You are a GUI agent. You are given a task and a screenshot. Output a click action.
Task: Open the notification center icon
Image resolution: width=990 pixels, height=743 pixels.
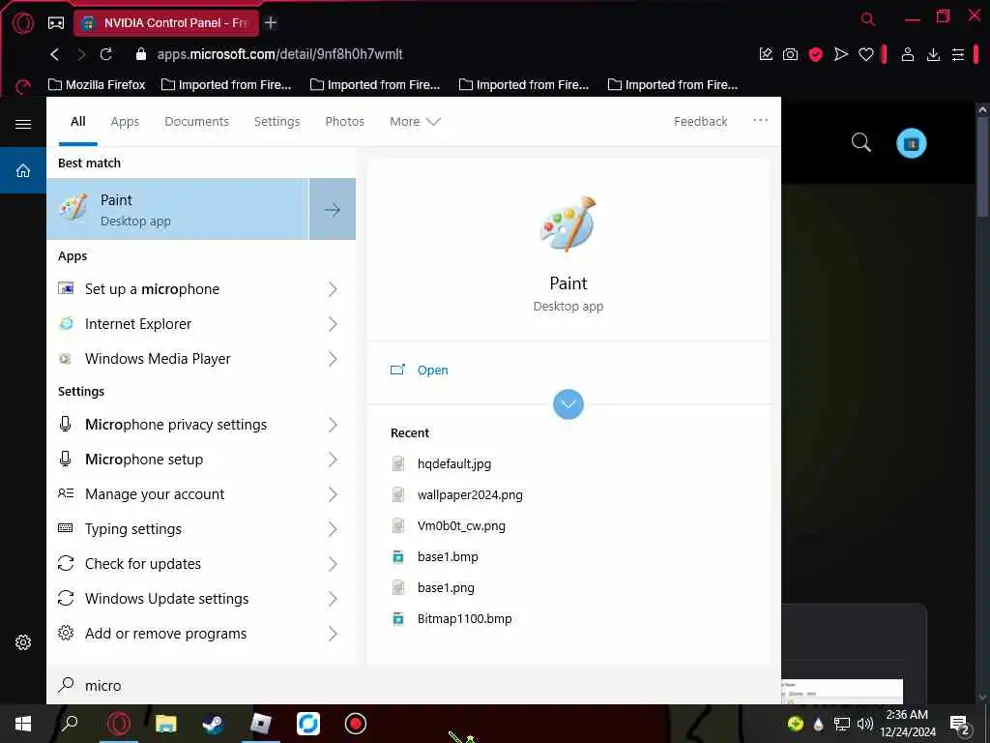(959, 724)
